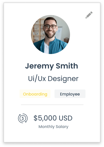Click the 5,000 number in the salary

[x=47, y=118]
